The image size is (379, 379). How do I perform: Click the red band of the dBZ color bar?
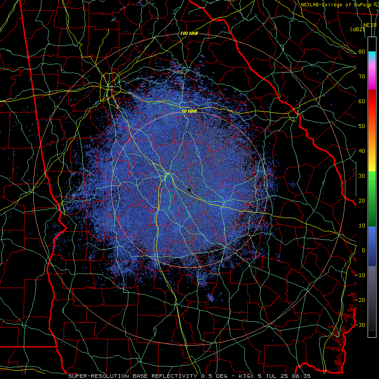click(372, 101)
